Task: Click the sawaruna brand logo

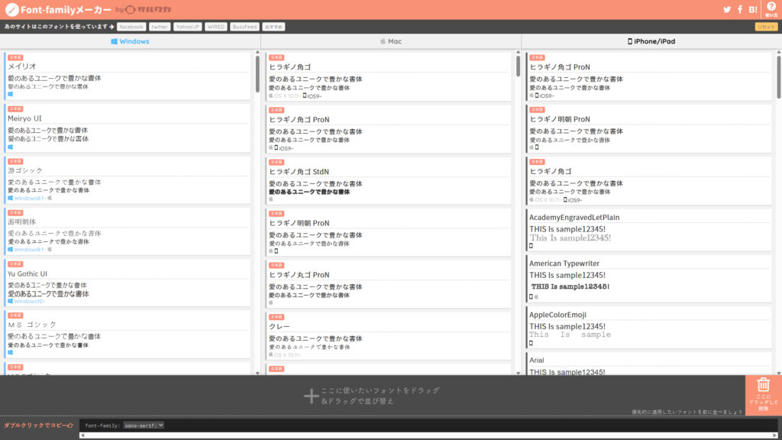Action: pyautogui.click(x=148, y=9)
